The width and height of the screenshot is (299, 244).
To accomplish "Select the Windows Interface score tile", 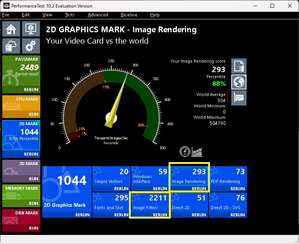I will tap(150, 176).
